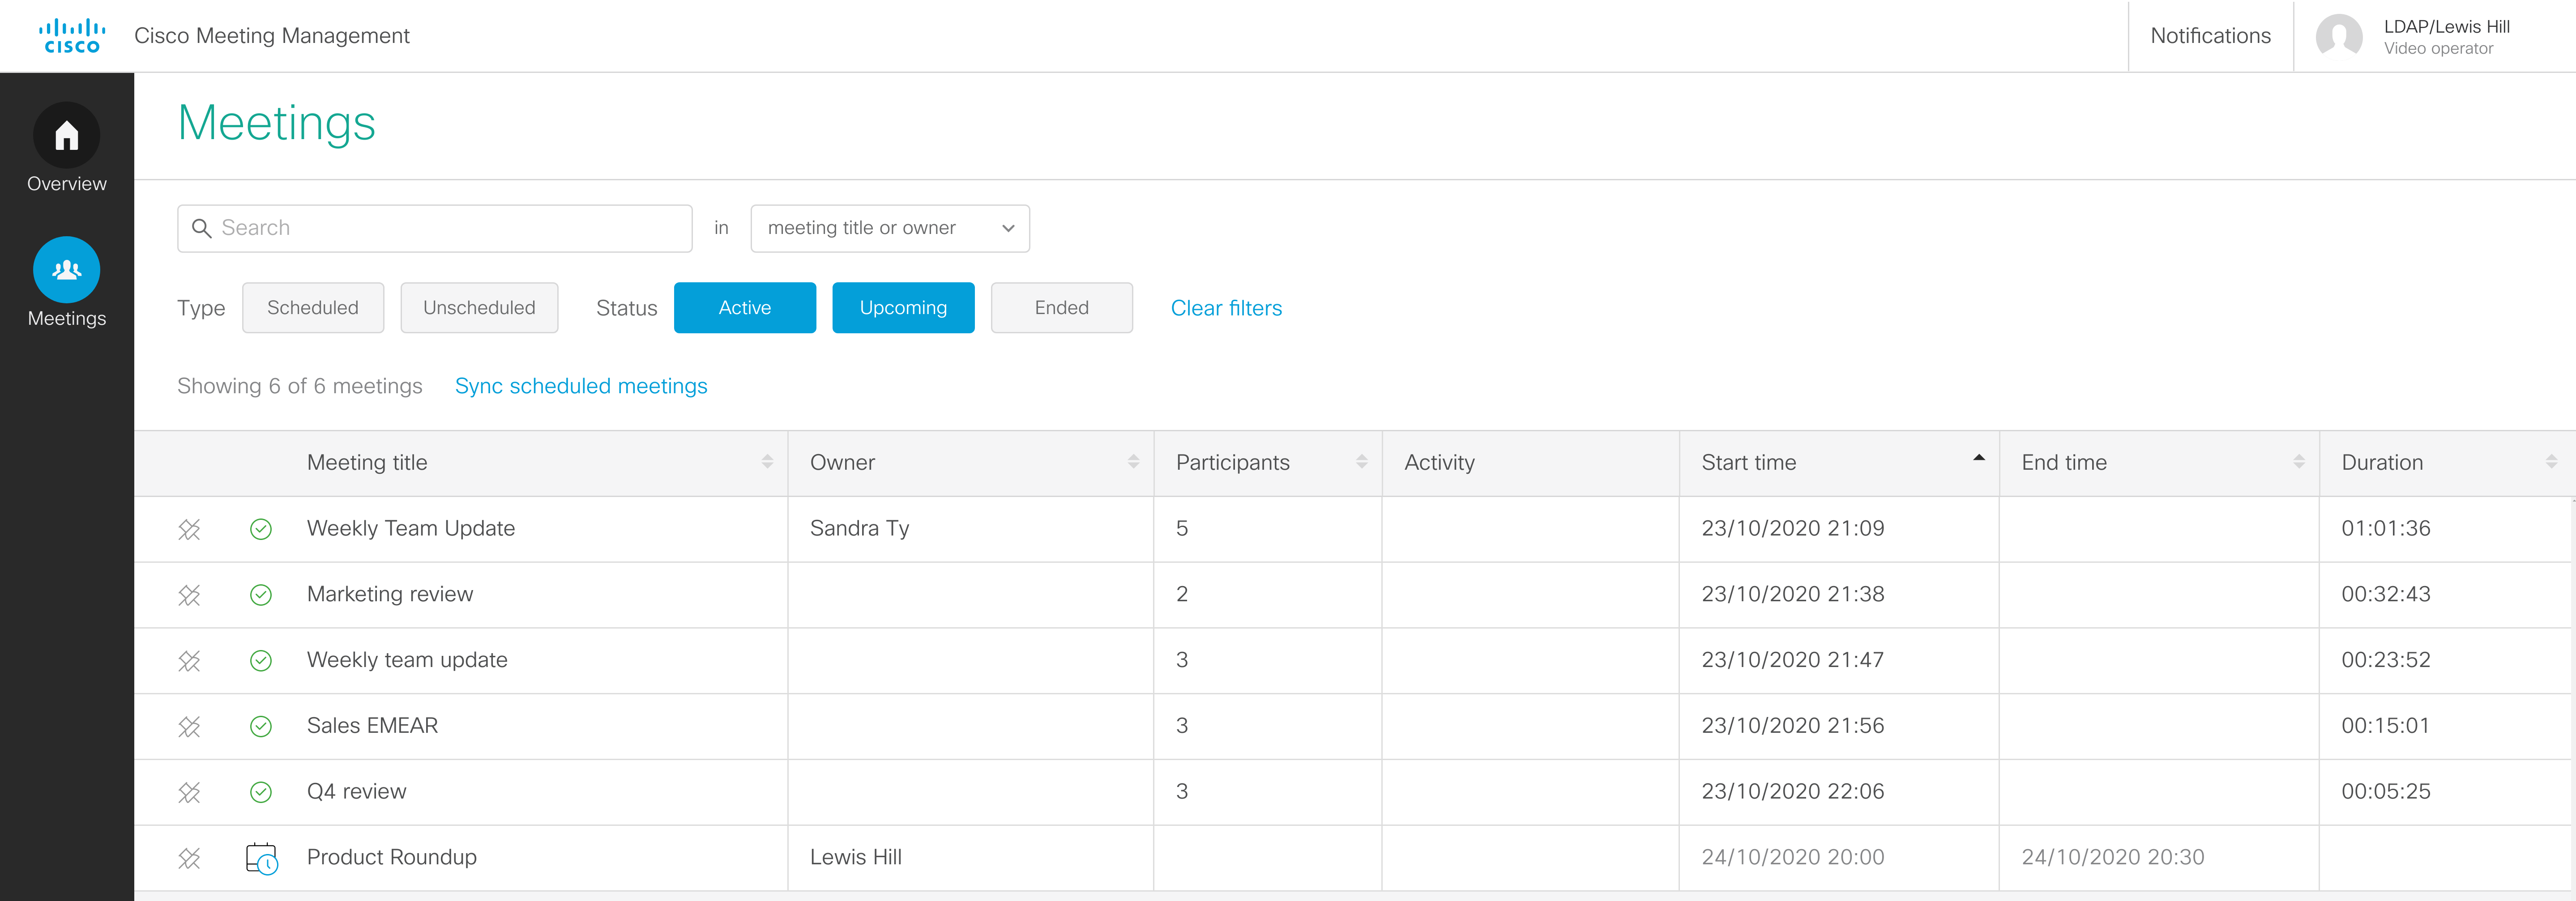Viewport: 2576px width, 901px height.
Task: Click the Scheduled type filter button
Action: click(312, 307)
